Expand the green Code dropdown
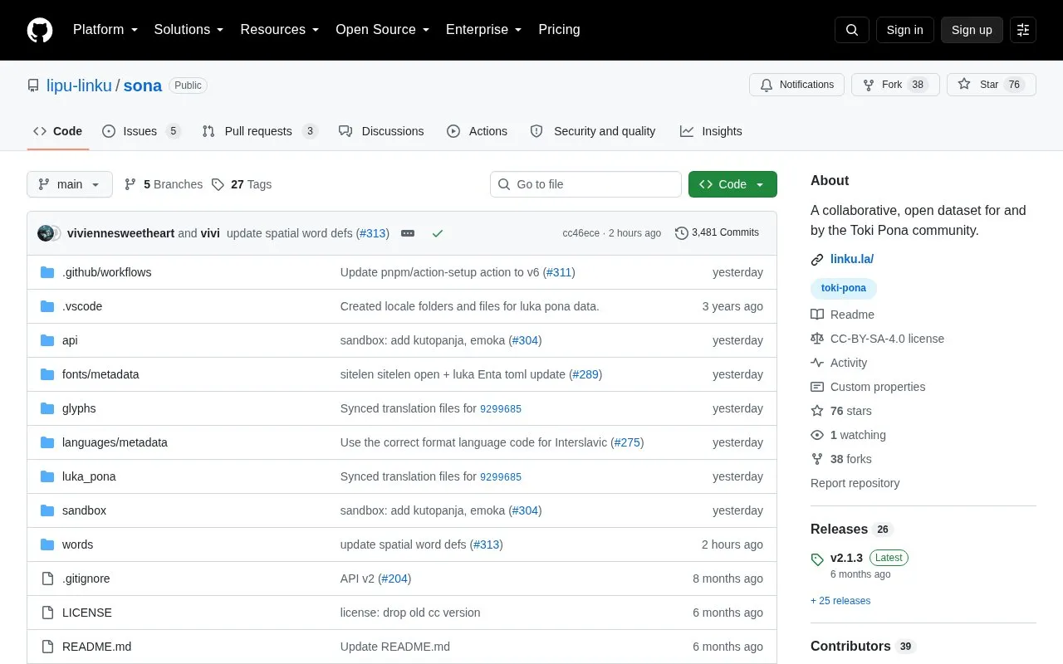Viewport: 1063px width, 664px height. [732, 184]
